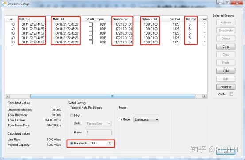The width and height of the screenshot is (245, 160).
Task: Click the Deactivate button
Action: click(x=226, y=31)
